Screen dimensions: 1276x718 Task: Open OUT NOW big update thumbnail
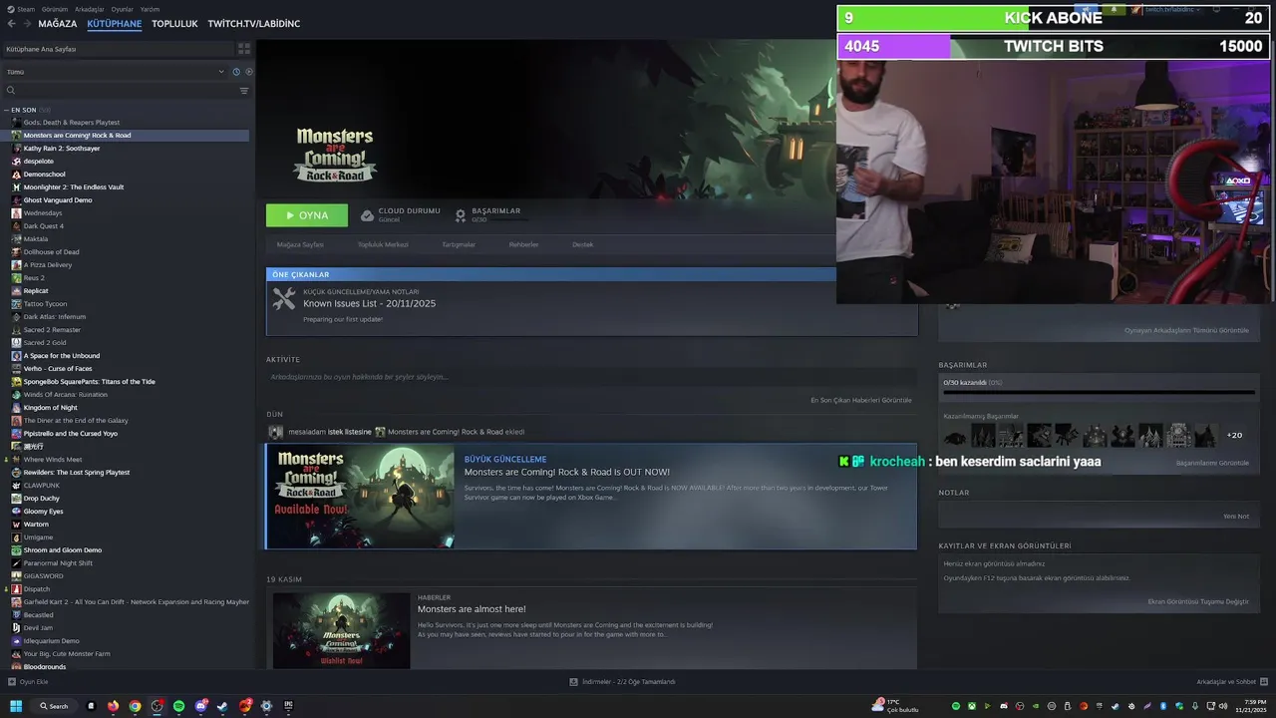pyautogui.click(x=360, y=497)
